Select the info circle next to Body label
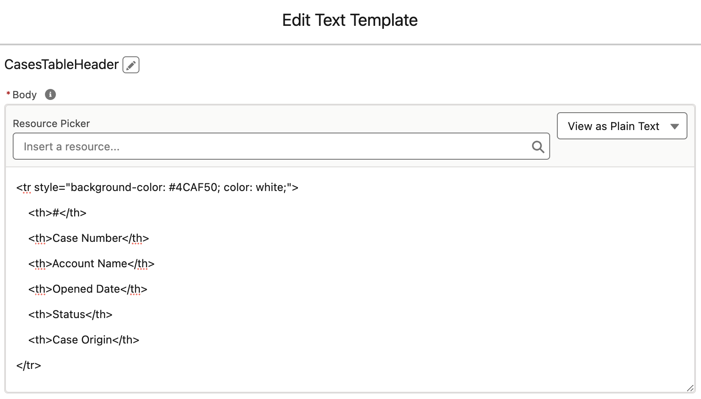 tap(50, 94)
